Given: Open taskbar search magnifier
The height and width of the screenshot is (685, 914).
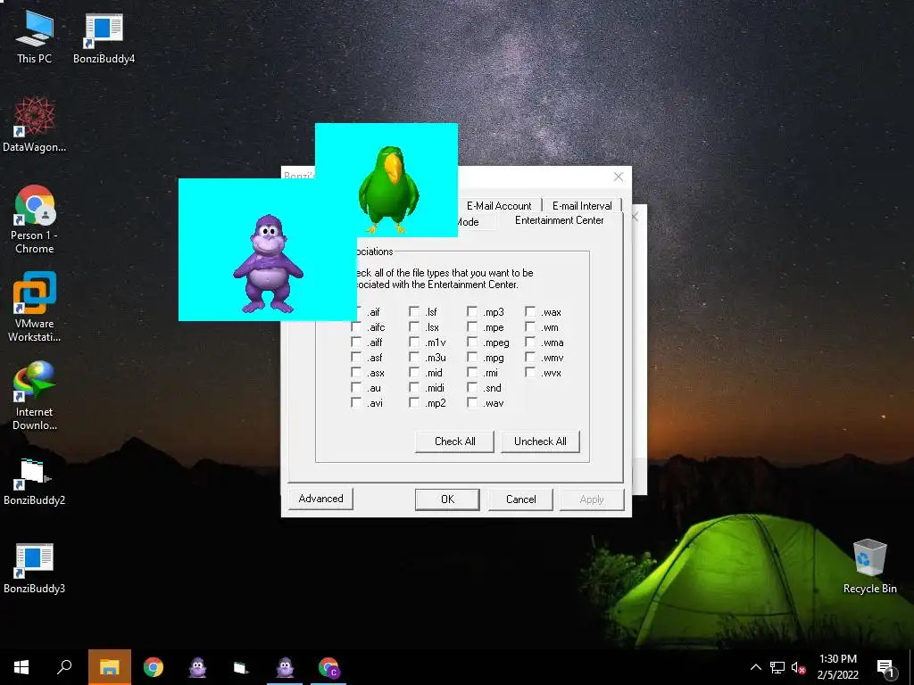Looking at the screenshot, I should [x=64, y=667].
